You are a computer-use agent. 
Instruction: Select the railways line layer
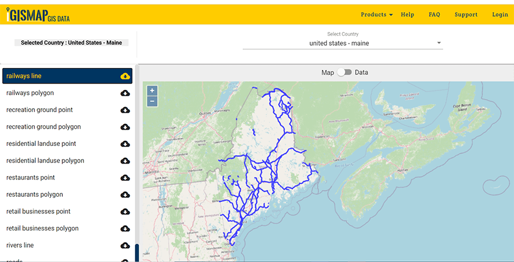[x=67, y=76]
